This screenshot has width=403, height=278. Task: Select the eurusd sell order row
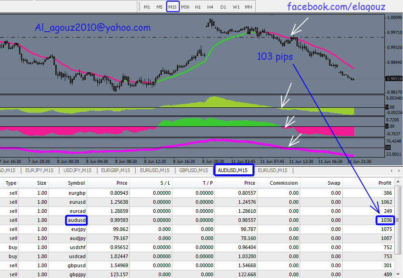(x=197, y=202)
